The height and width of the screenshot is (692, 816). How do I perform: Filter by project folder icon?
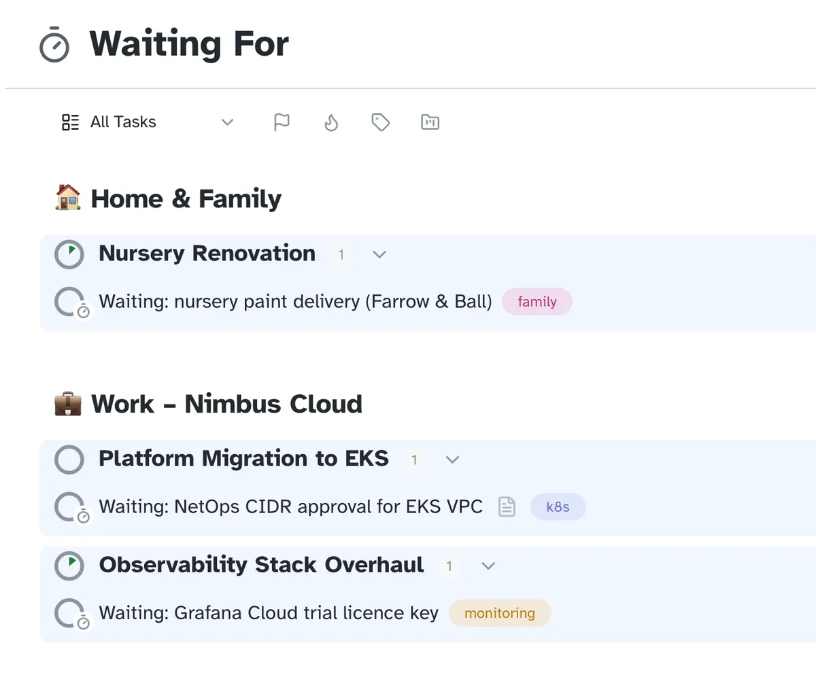[x=430, y=122]
